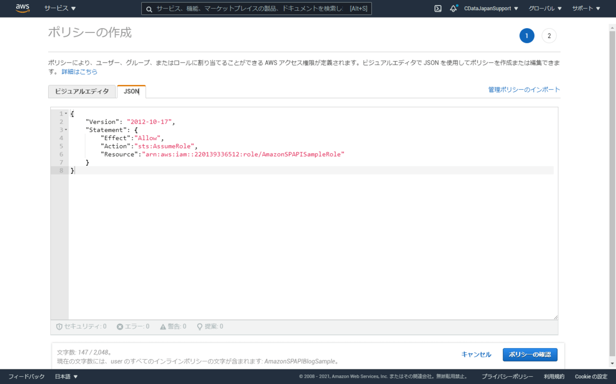616x384 pixels.
Task: Show warnings 警告: 0
Action: point(173,327)
